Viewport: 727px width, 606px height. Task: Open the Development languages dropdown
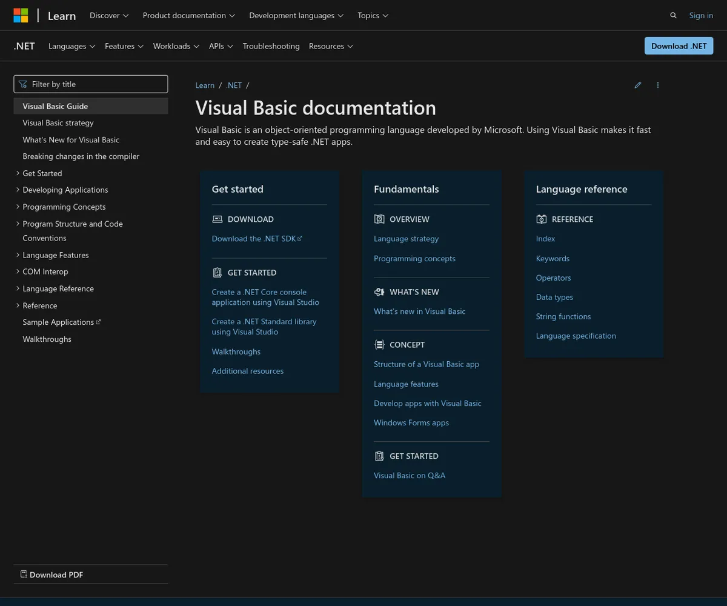[x=296, y=16]
